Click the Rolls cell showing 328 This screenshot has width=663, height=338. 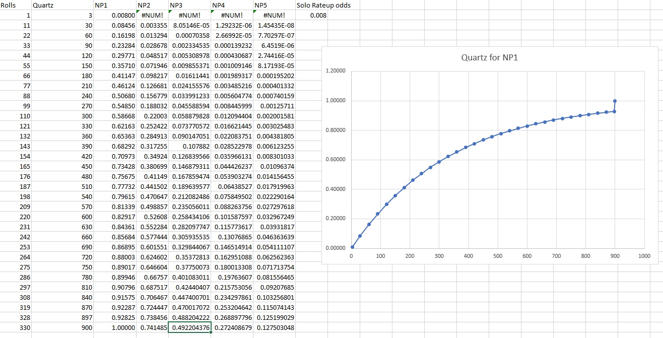tap(16, 317)
